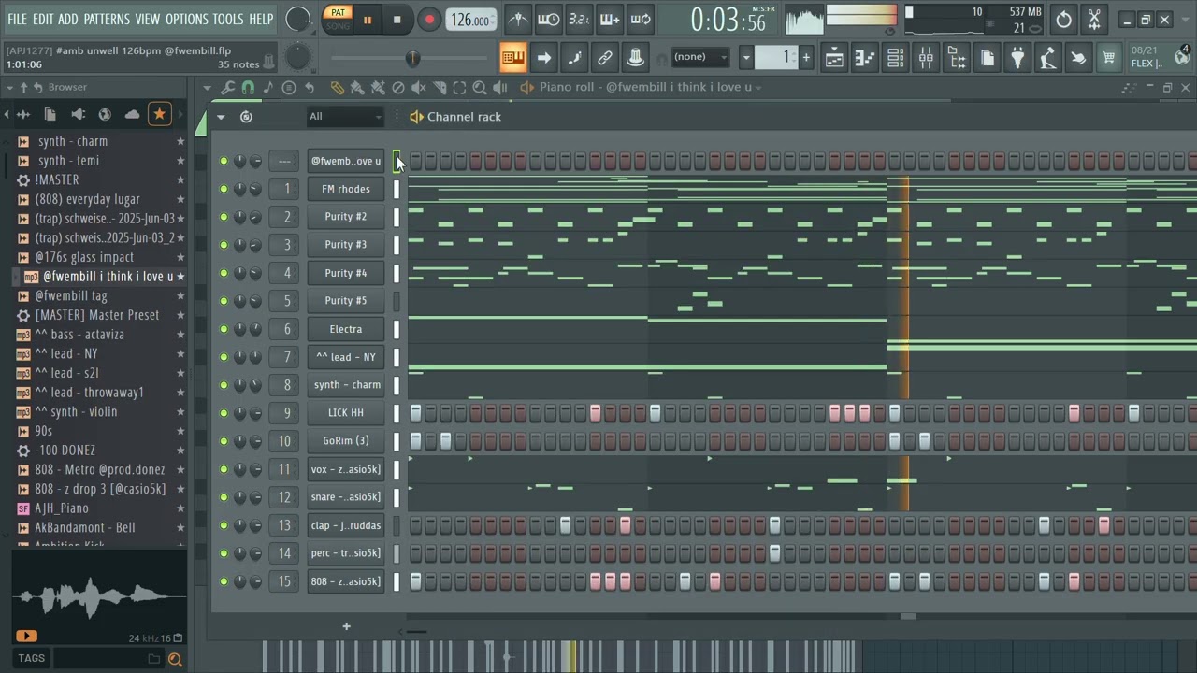Open the Piano roll view icon

coord(864,58)
